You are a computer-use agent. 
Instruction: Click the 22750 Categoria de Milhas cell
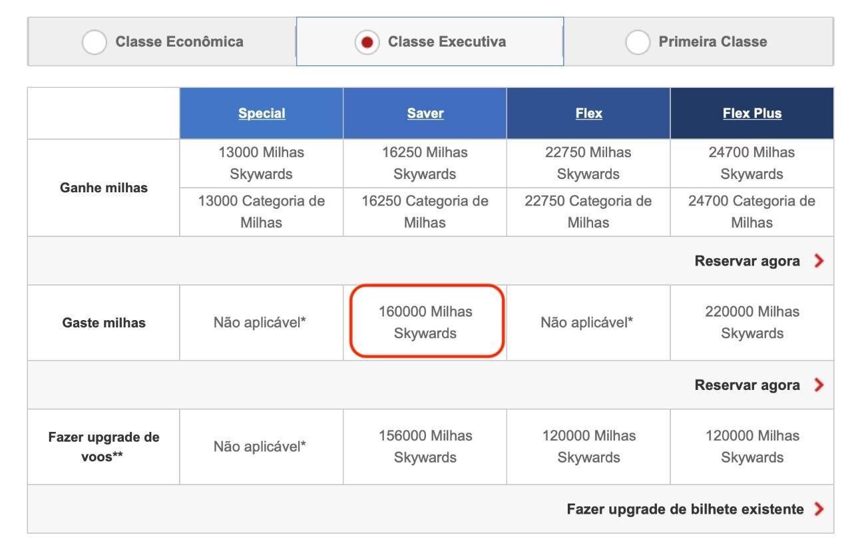(x=589, y=212)
